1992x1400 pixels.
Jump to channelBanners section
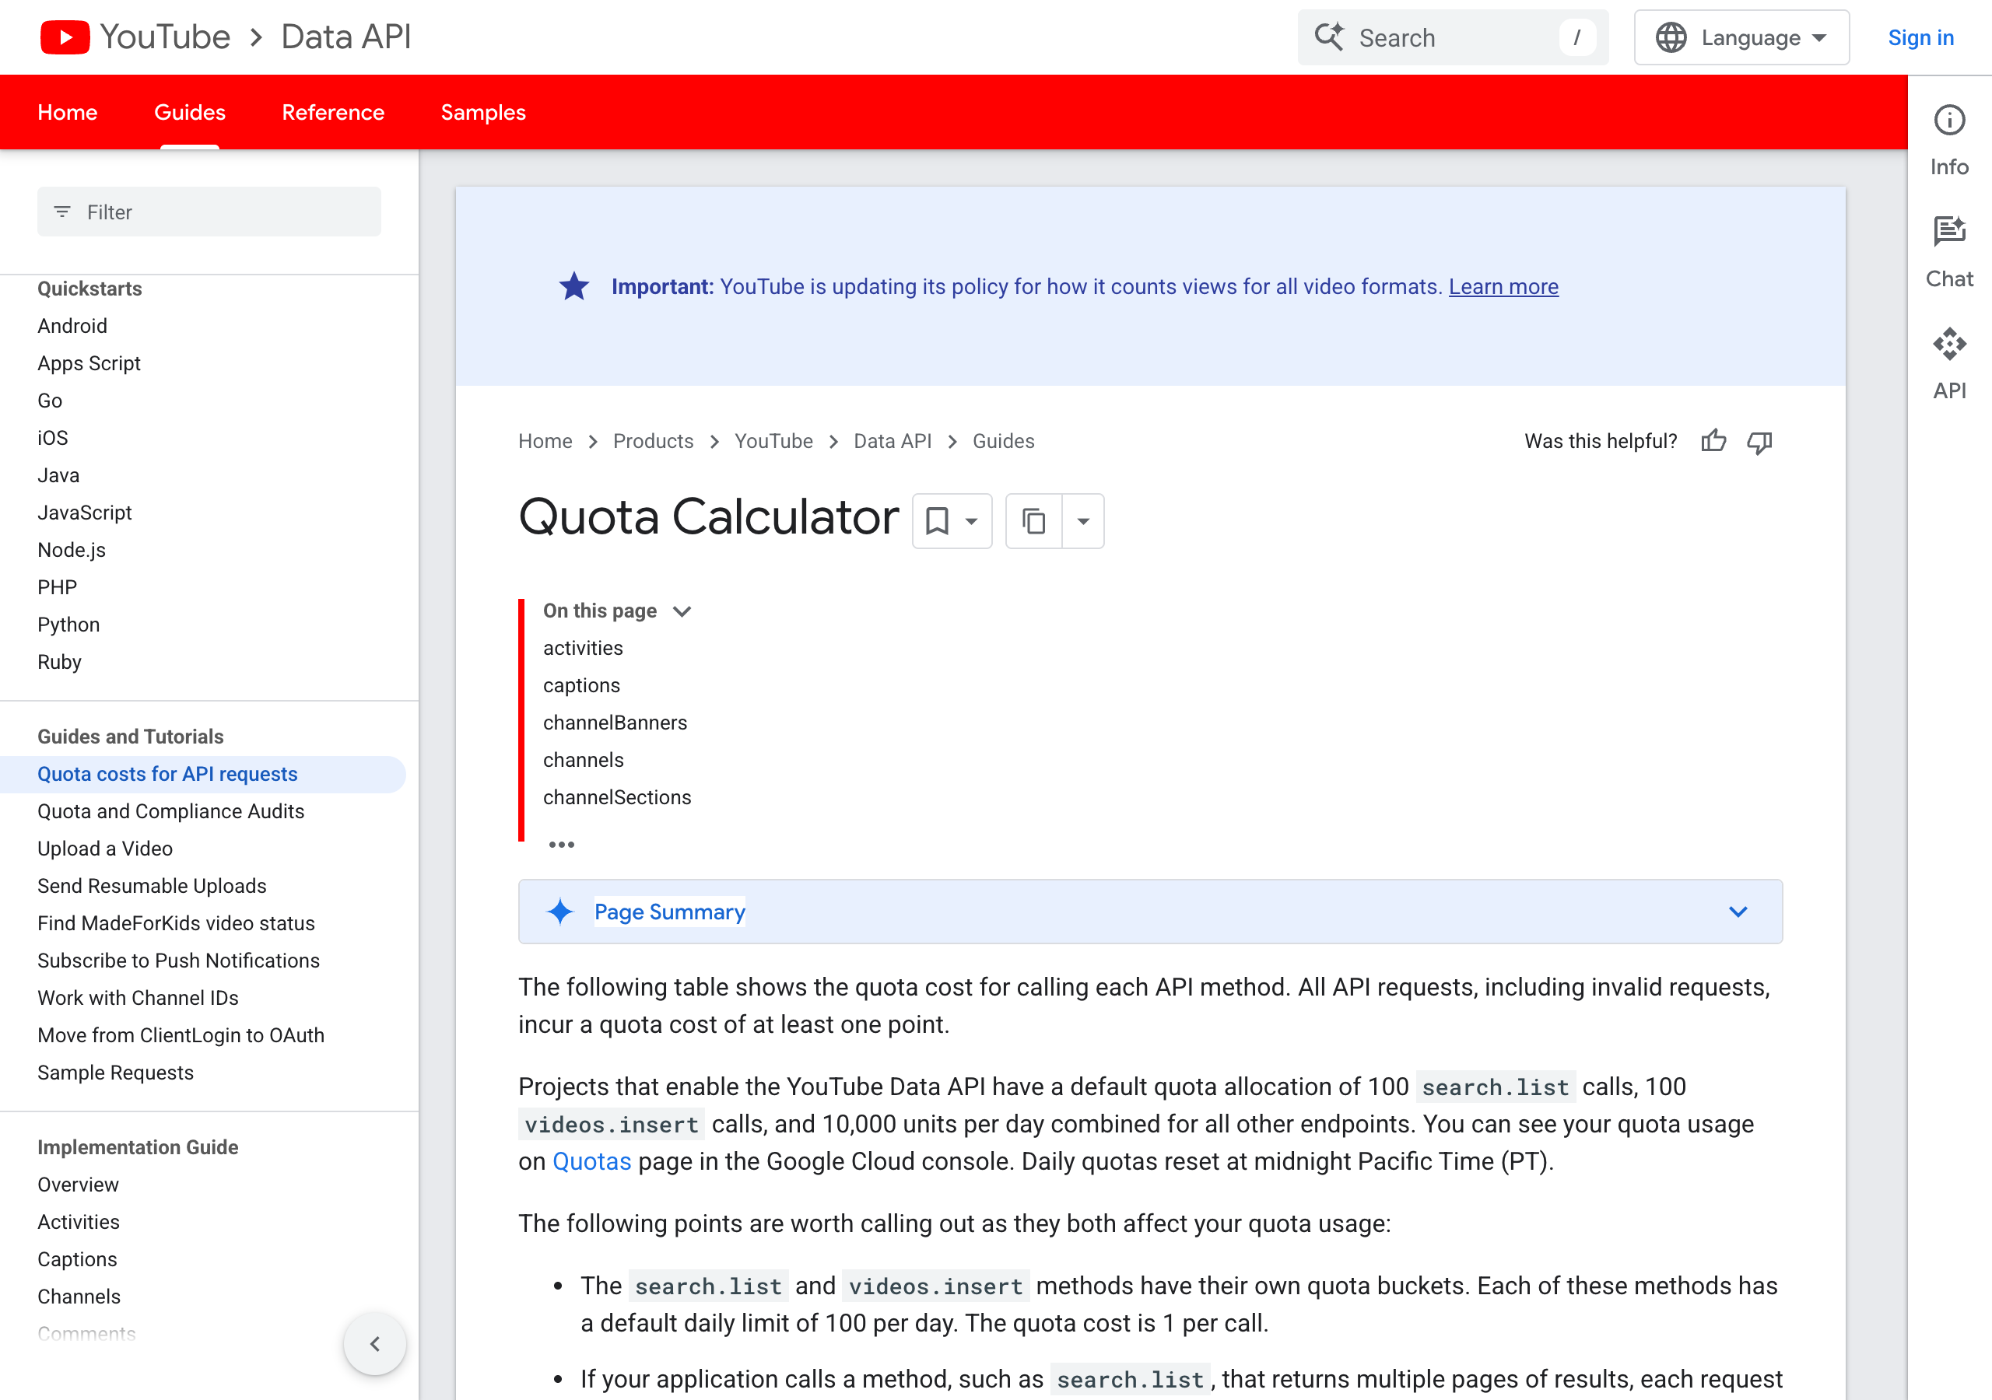tap(615, 723)
